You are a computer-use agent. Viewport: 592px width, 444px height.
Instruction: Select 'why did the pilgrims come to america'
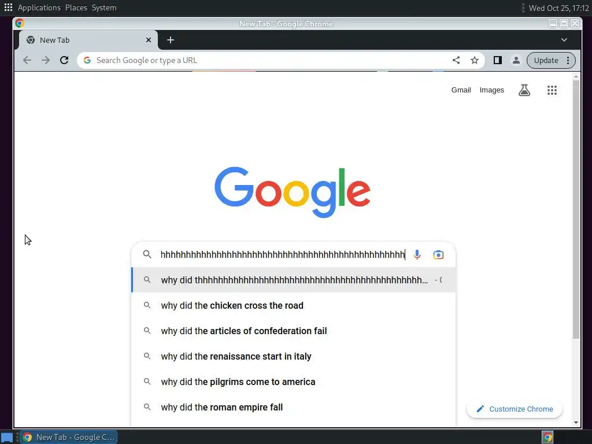click(294, 382)
